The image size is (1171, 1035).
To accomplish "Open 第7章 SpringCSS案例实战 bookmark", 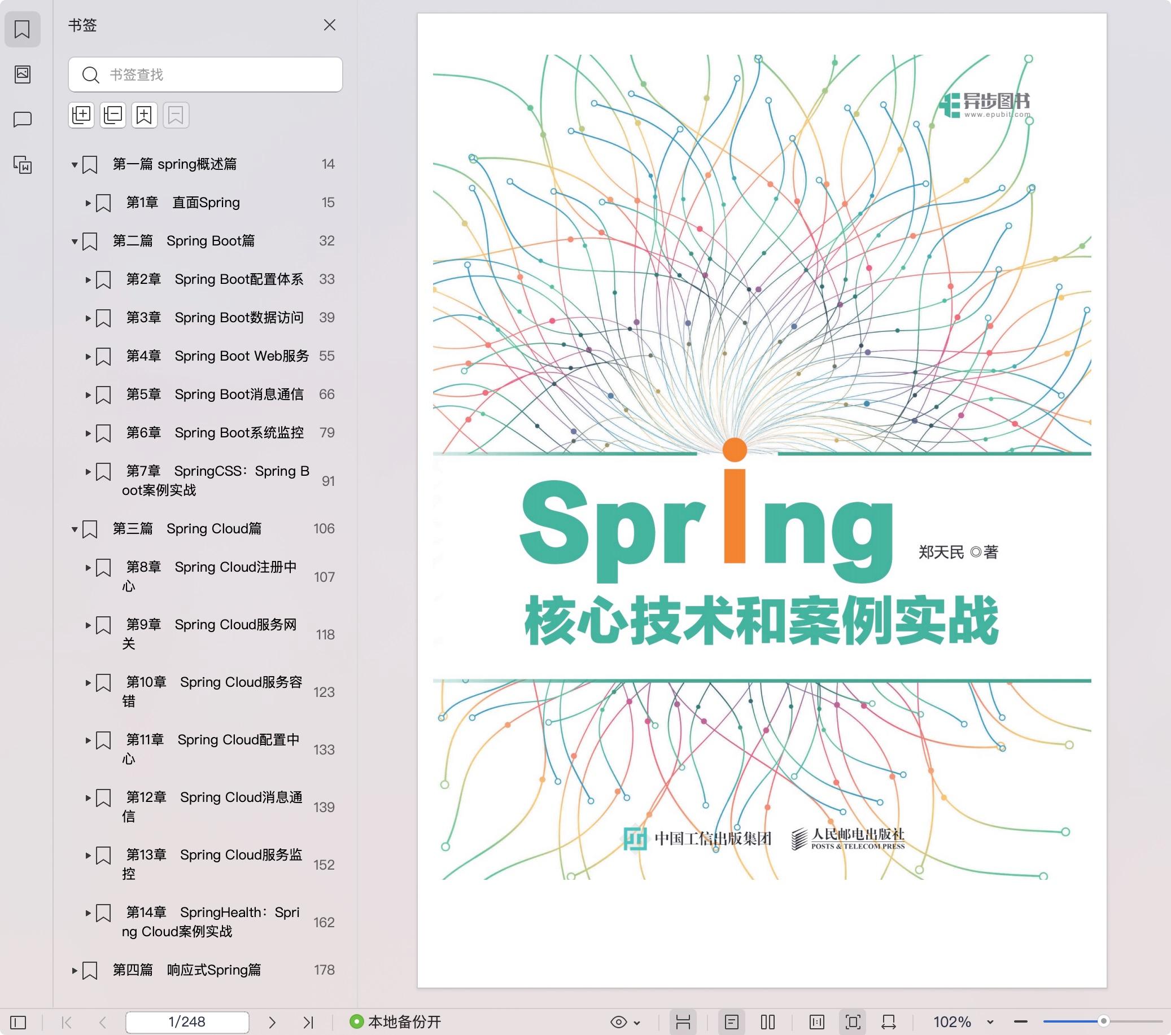I will point(216,481).
